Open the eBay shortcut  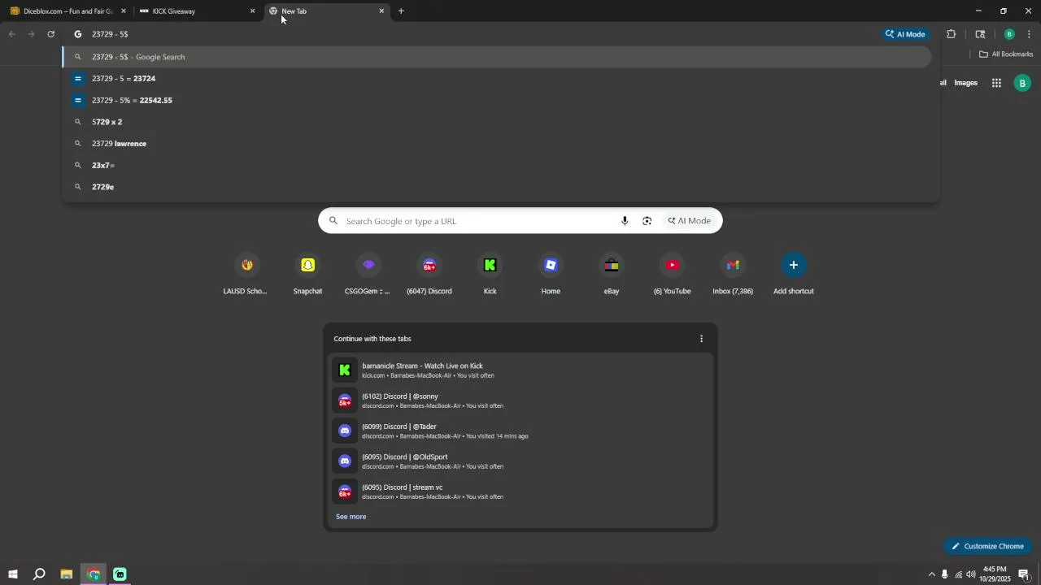(612, 274)
